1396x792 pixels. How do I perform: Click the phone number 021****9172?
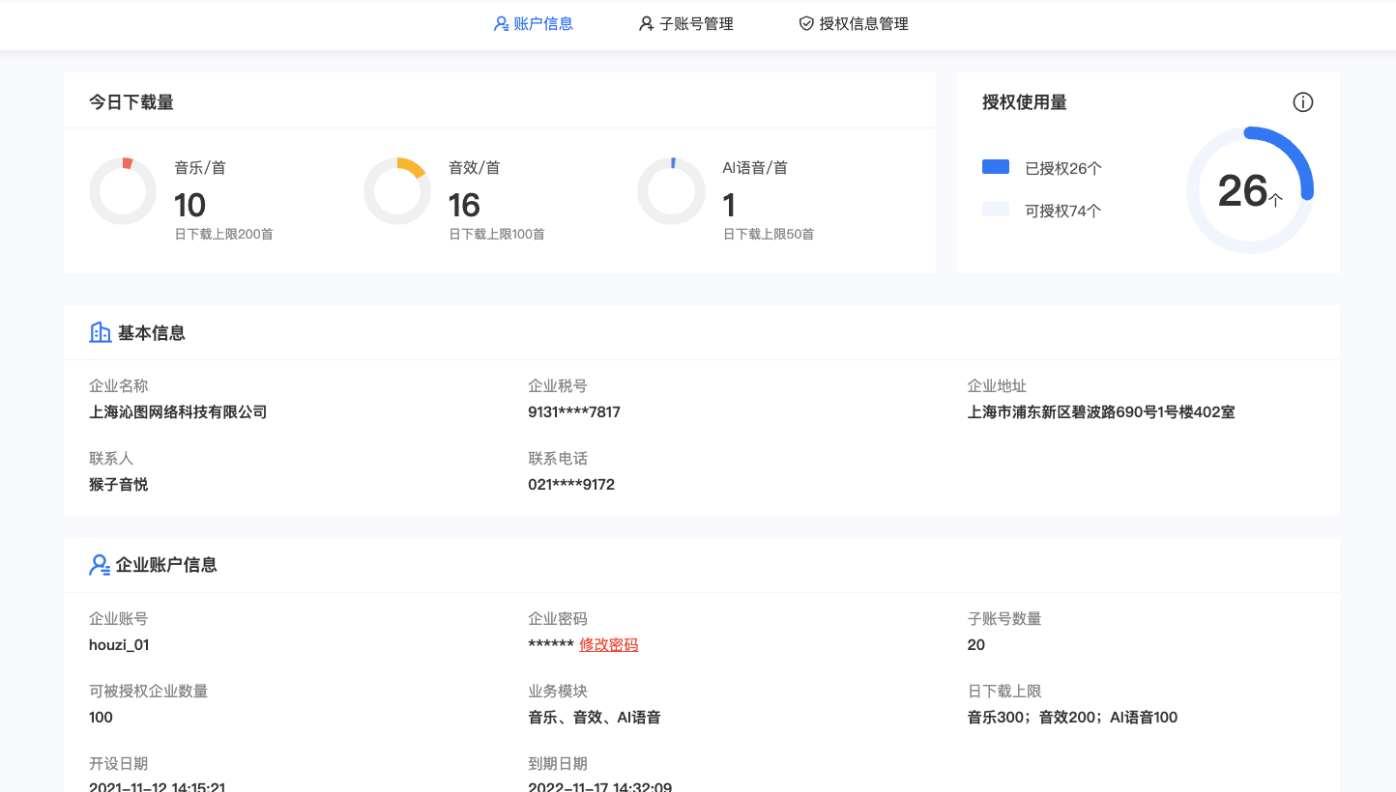pyautogui.click(x=571, y=485)
